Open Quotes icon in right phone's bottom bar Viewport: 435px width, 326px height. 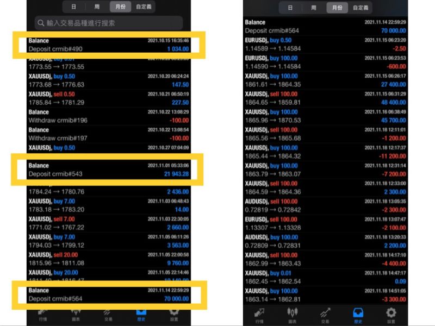(259, 315)
